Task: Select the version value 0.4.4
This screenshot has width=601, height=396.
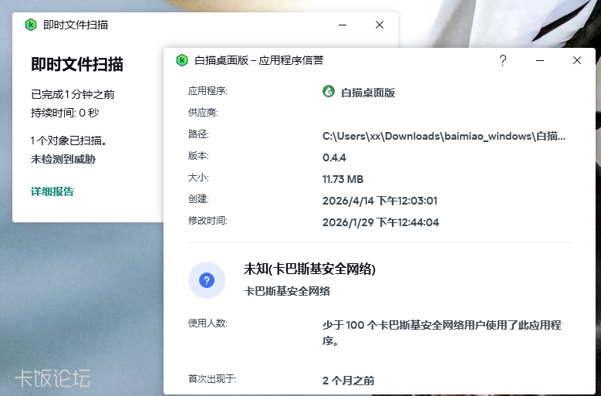Action: pyautogui.click(x=335, y=157)
